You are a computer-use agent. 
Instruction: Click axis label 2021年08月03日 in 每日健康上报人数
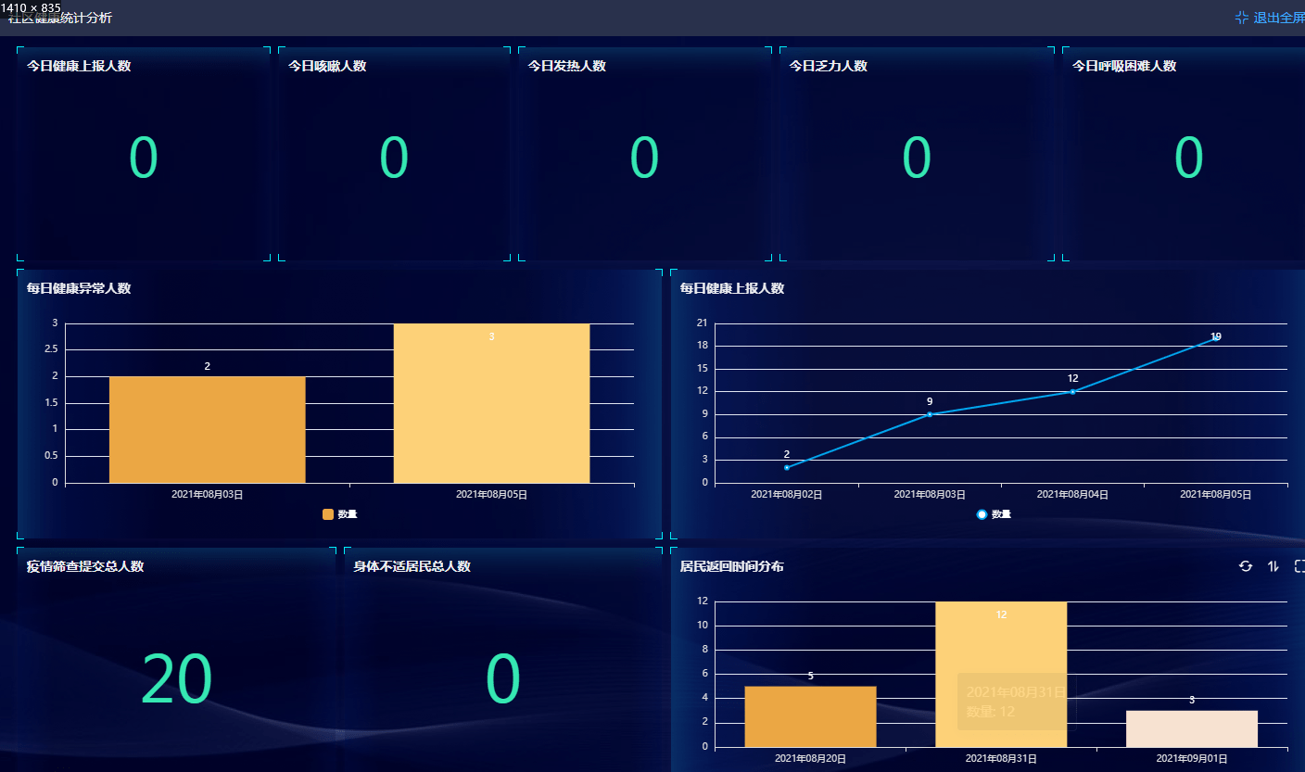coord(930,495)
